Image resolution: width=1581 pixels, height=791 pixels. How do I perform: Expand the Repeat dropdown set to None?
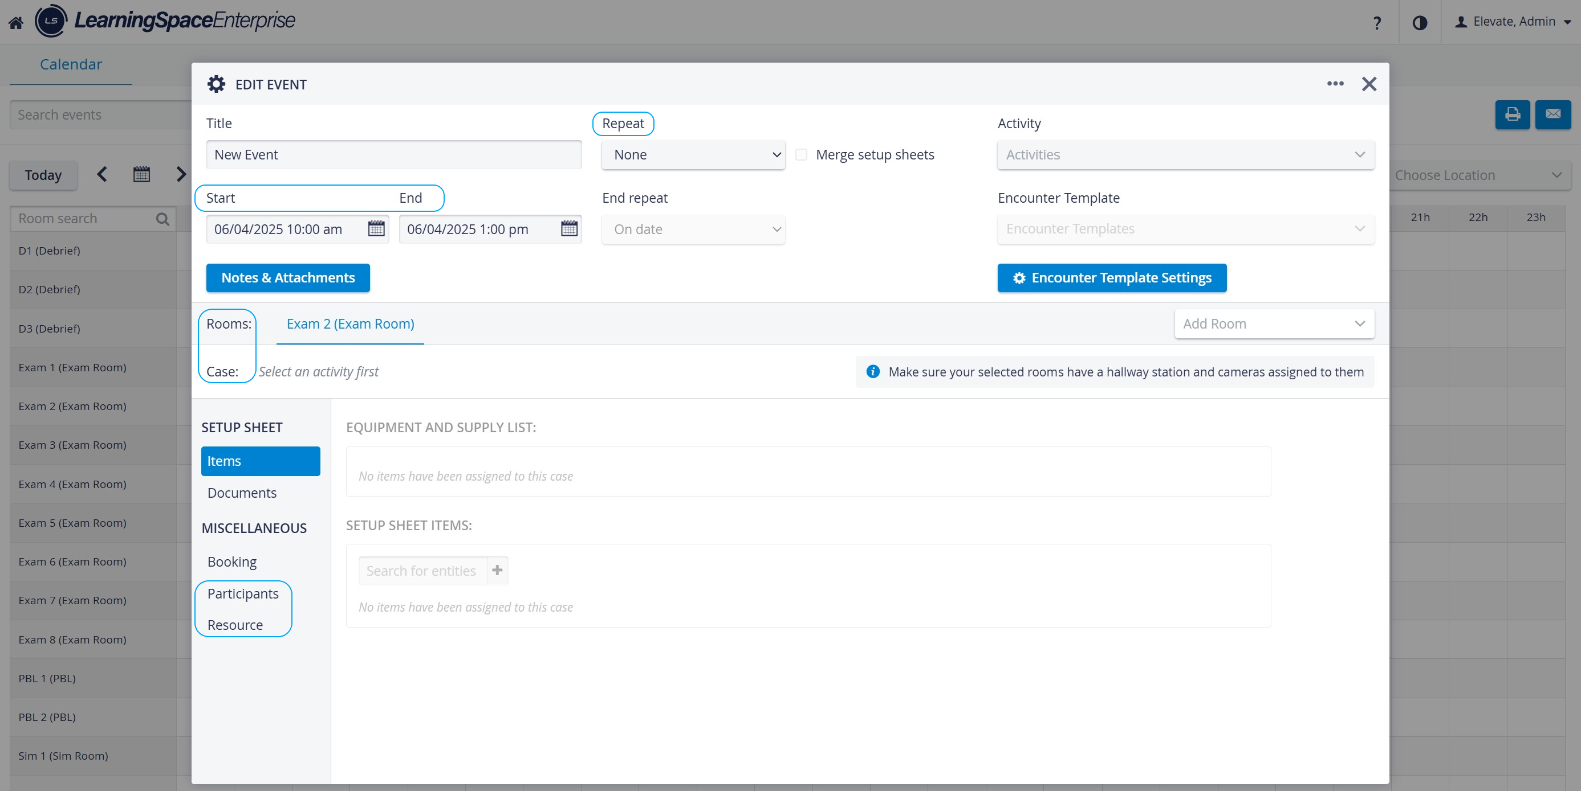(693, 154)
